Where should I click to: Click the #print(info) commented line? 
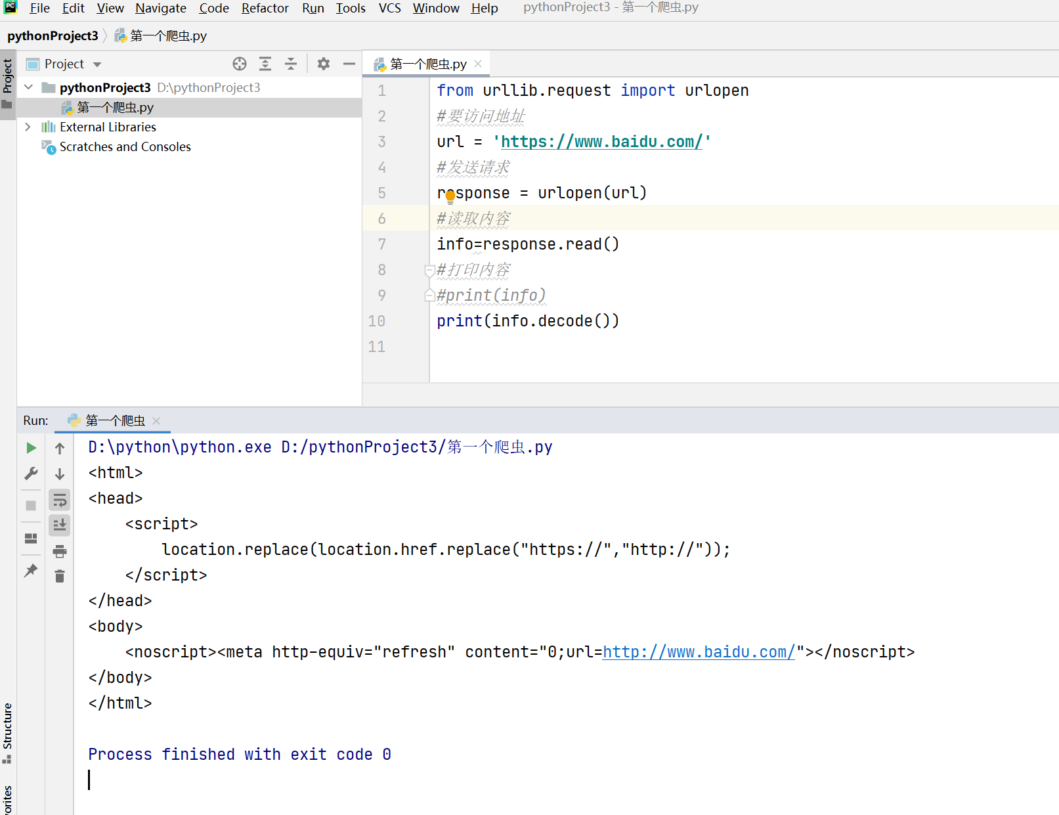tap(491, 296)
